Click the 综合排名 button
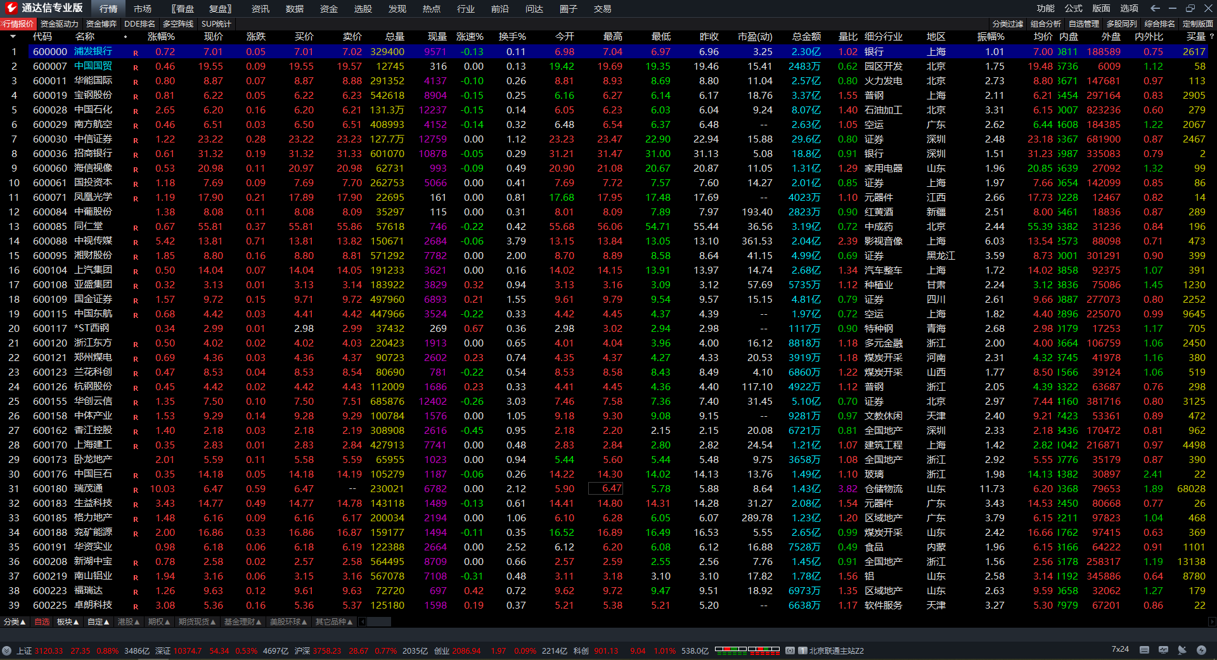 (x=1160, y=24)
